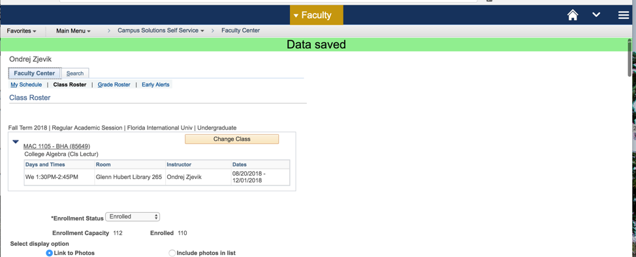The image size is (636, 257).
Task: Select the Faculty Center tab
Action: 35,73
